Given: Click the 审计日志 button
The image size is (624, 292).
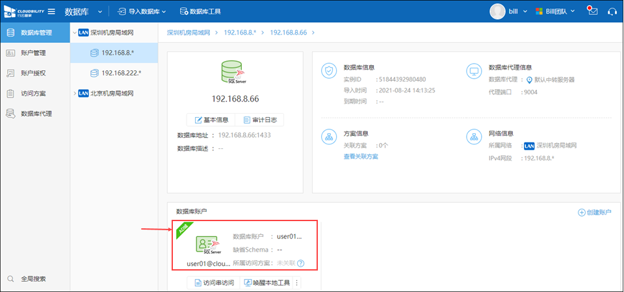Looking at the screenshot, I should click(259, 120).
